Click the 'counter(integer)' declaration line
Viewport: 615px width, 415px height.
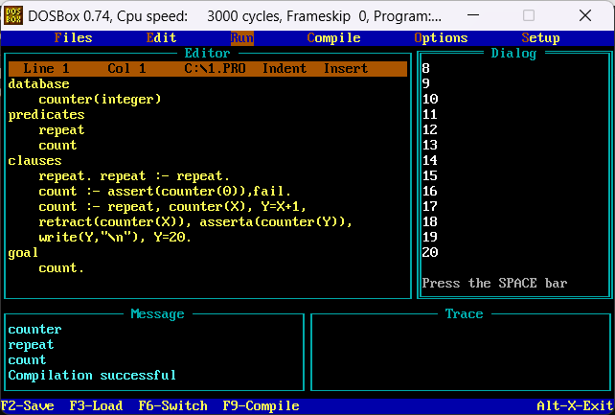click(100, 100)
